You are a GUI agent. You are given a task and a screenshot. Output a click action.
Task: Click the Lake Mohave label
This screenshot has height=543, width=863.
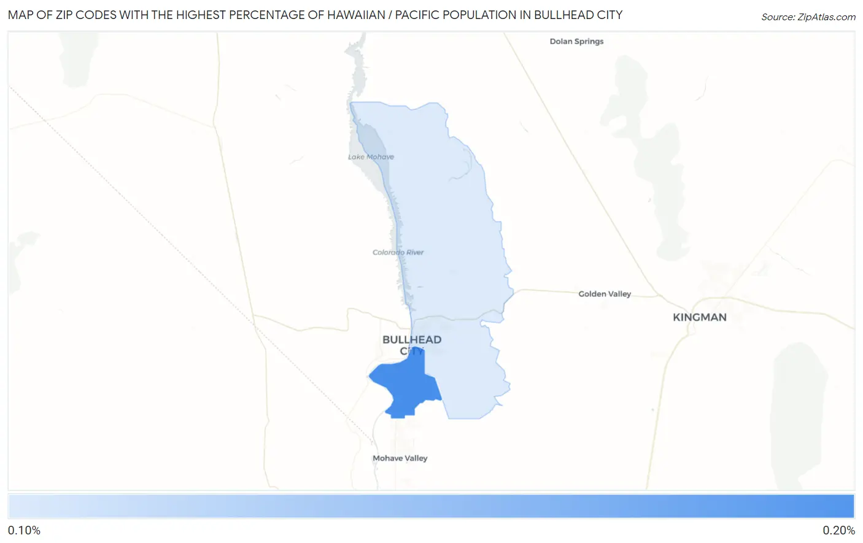(x=371, y=157)
